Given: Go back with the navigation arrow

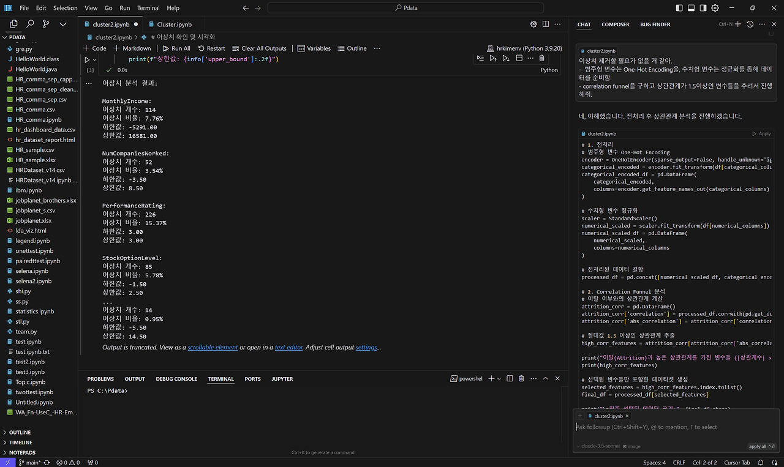Looking at the screenshot, I should click(246, 8).
